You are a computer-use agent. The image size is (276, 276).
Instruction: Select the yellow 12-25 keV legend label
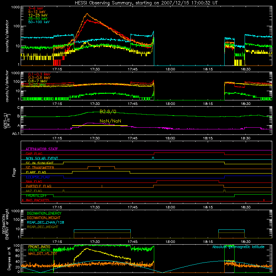tap(38, 15)
